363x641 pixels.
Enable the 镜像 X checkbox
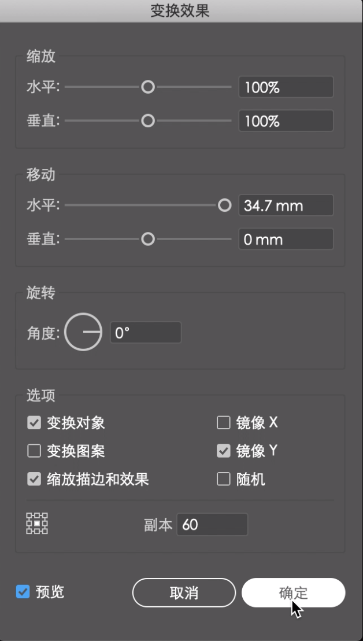click(x=223, y=423)
